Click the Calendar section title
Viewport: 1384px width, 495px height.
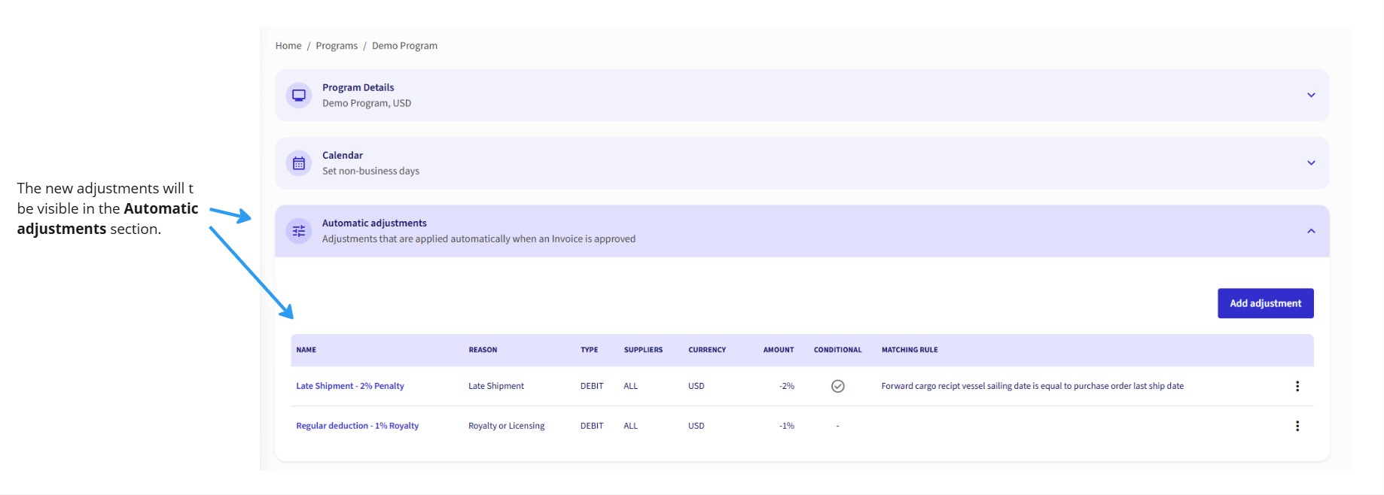pos(343,155)
